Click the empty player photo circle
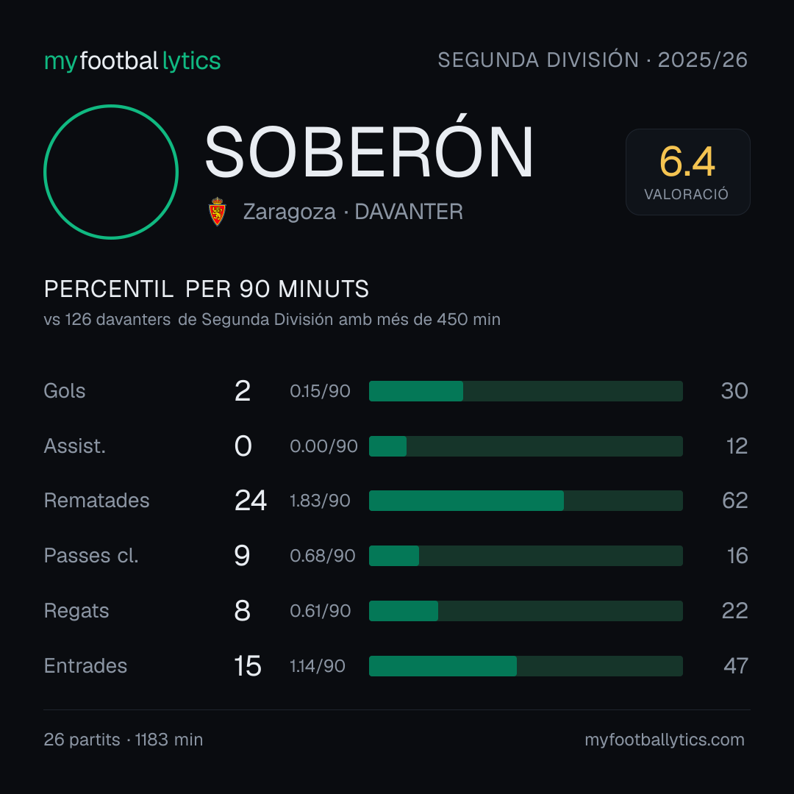The image size is (794, 794). coord(111,172)
